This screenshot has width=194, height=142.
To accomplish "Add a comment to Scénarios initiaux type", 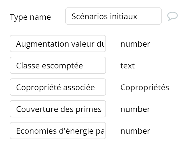I will click(x=172, y=16).
